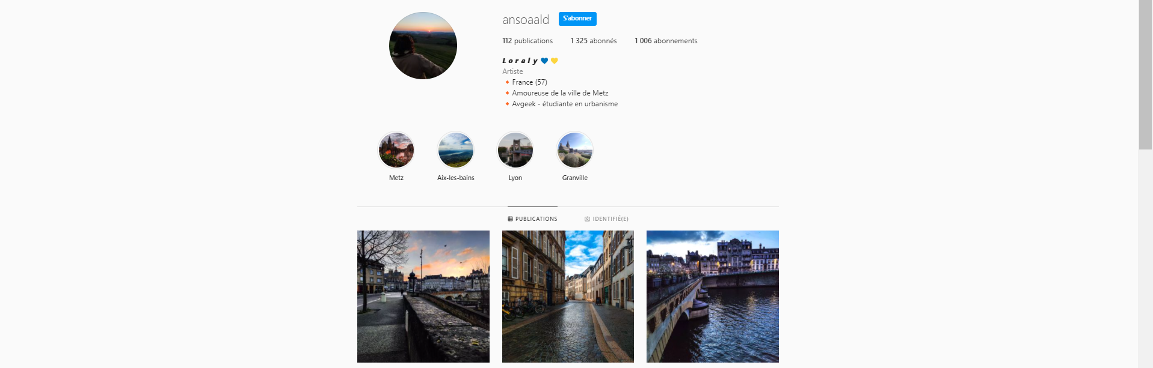Open the 1 006 abonnements following list
The width and height of the screenshot is (1153, 368).
(x=666, y=41)
